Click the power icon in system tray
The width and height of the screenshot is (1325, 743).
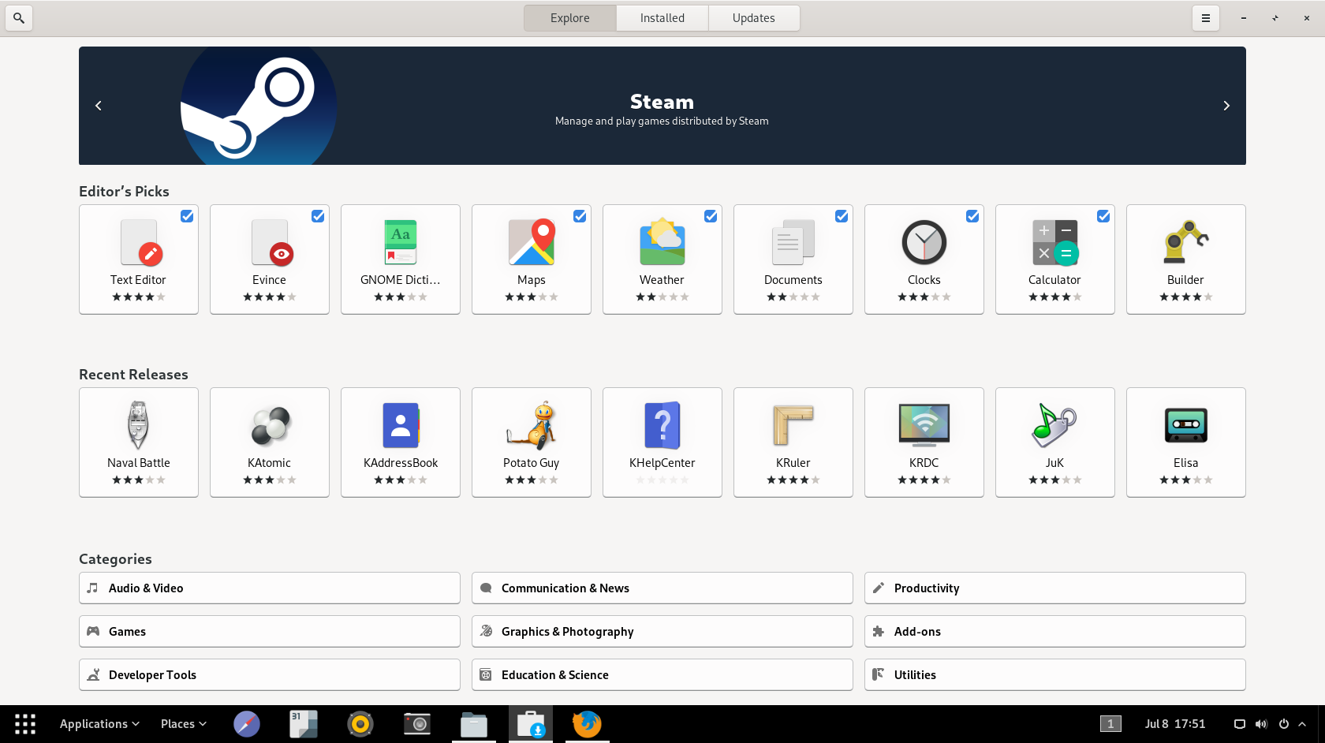(1284, 724)
